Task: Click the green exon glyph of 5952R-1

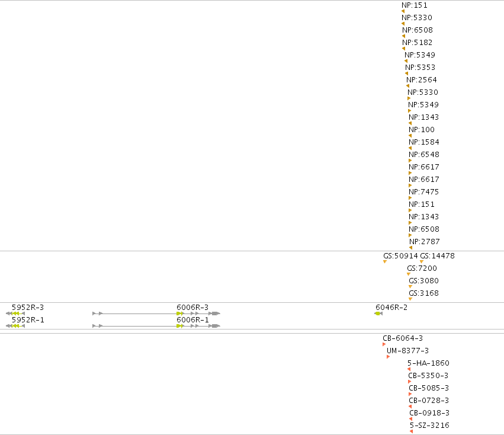Action: click(x=16, y=326)
